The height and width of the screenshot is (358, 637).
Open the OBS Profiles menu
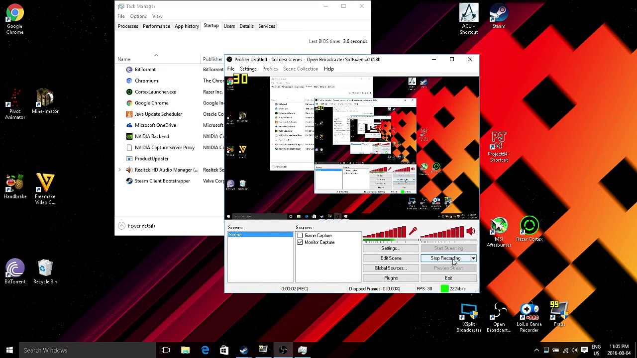tap(270, 69)
